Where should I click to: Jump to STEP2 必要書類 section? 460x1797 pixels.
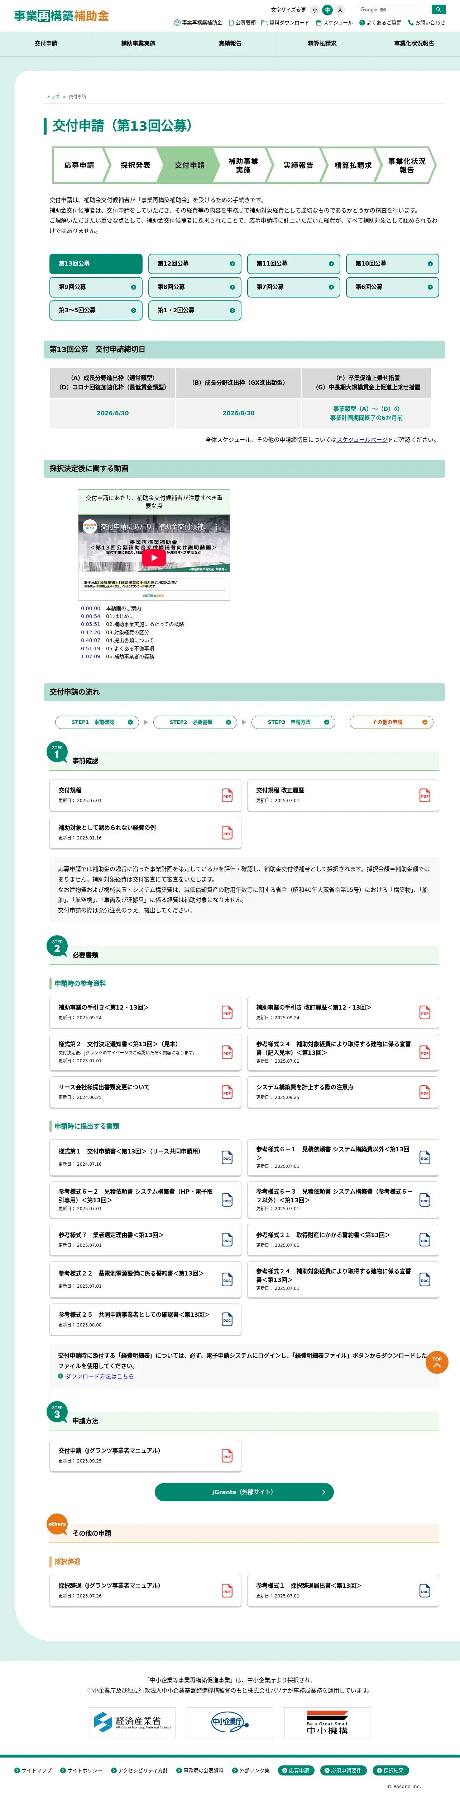point(195,722)
